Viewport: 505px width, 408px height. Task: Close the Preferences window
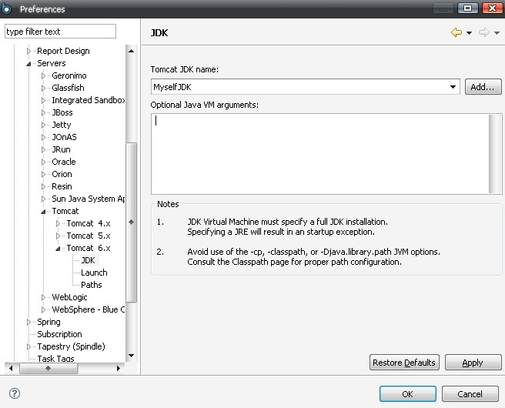click(493, 8)
